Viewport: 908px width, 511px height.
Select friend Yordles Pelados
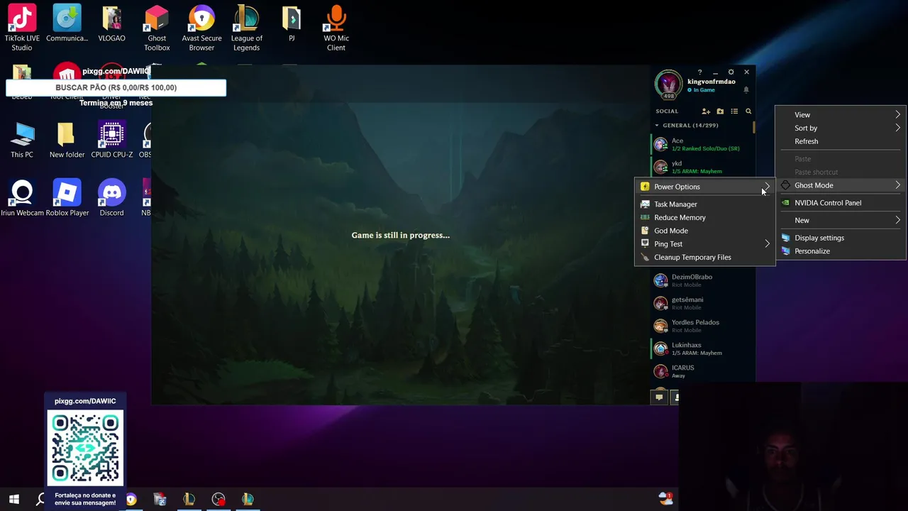702,326
